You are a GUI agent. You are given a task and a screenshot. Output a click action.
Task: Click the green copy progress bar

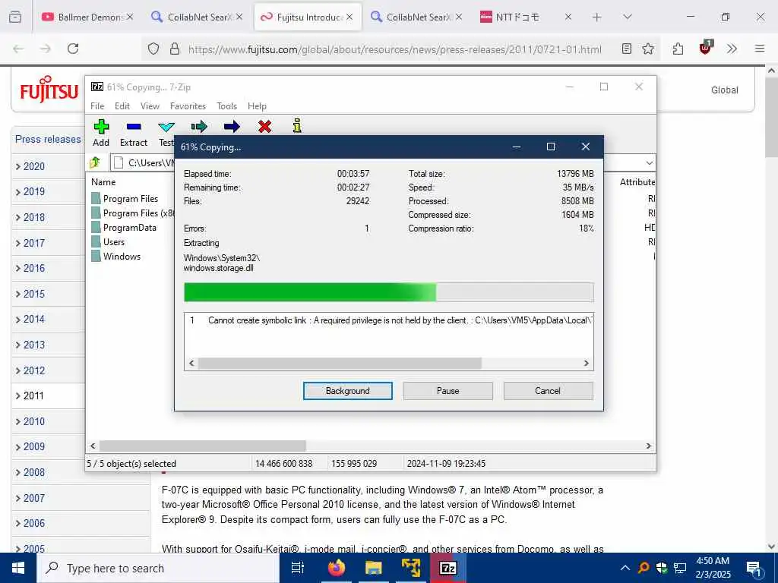[x=388, y=292]
